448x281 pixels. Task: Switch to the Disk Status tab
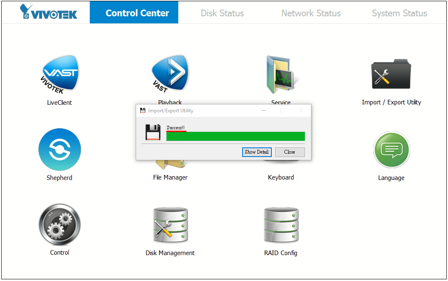[x=222, y=13]
